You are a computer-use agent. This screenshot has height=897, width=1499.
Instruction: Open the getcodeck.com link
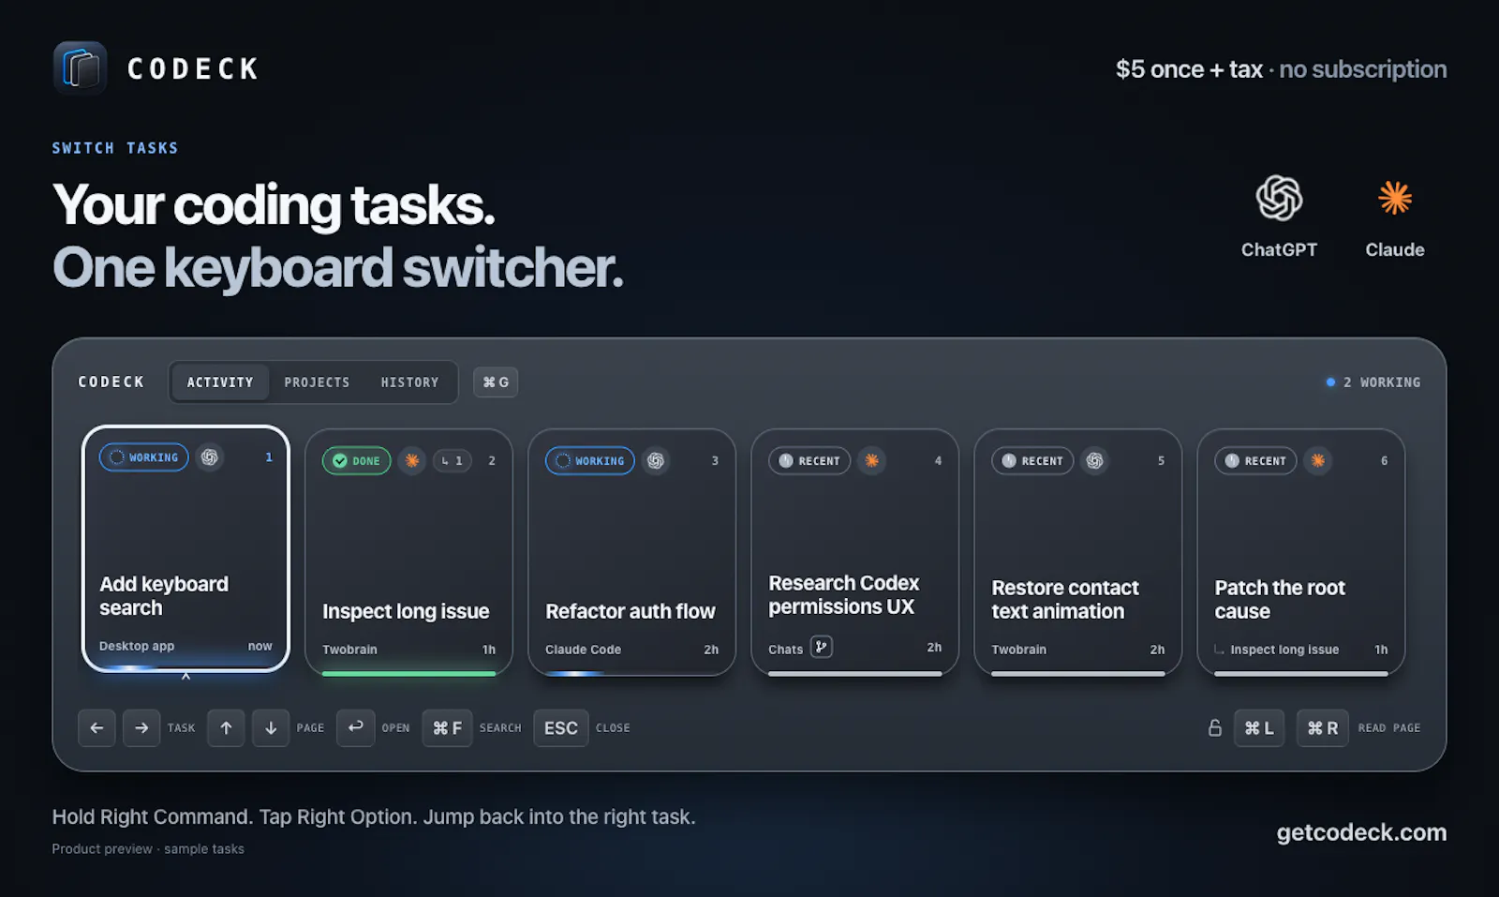coord(1361,832)
